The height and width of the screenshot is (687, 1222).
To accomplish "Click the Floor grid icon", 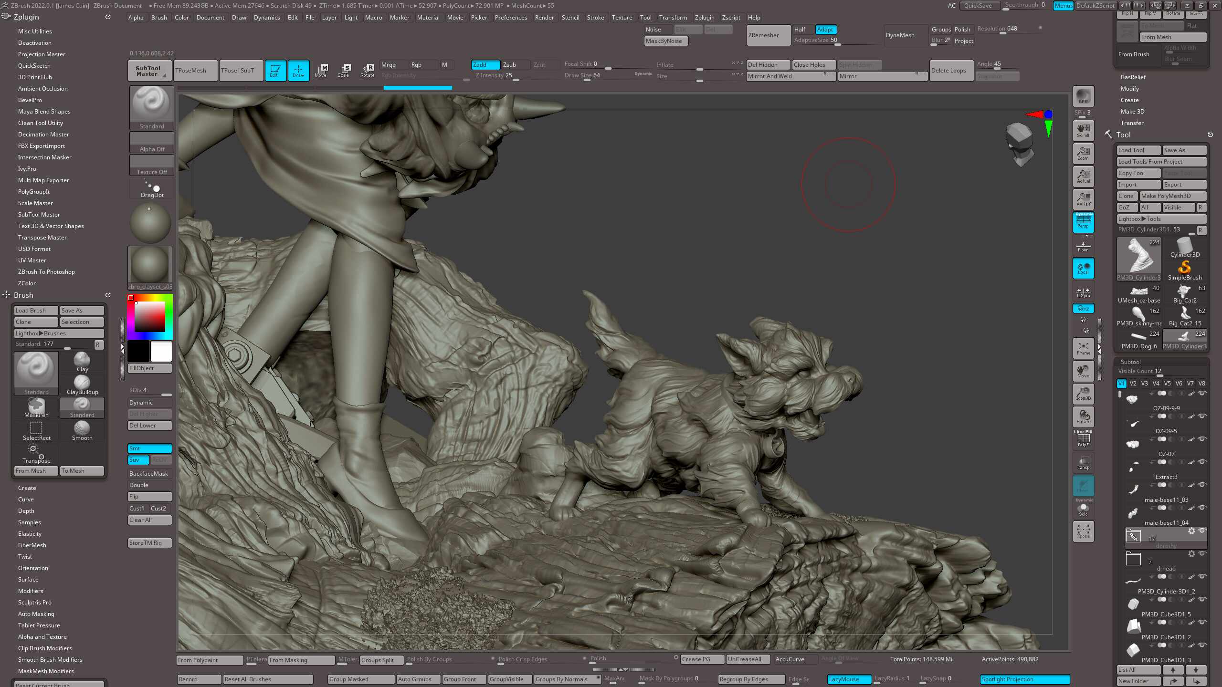I will click(x=1083, y=247).
